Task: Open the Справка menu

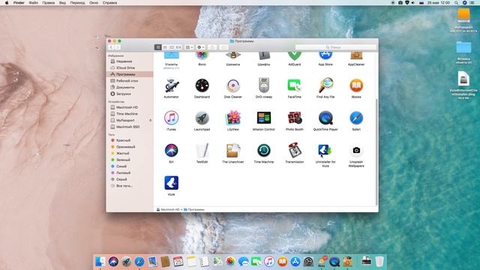Action: pos(109,3)
